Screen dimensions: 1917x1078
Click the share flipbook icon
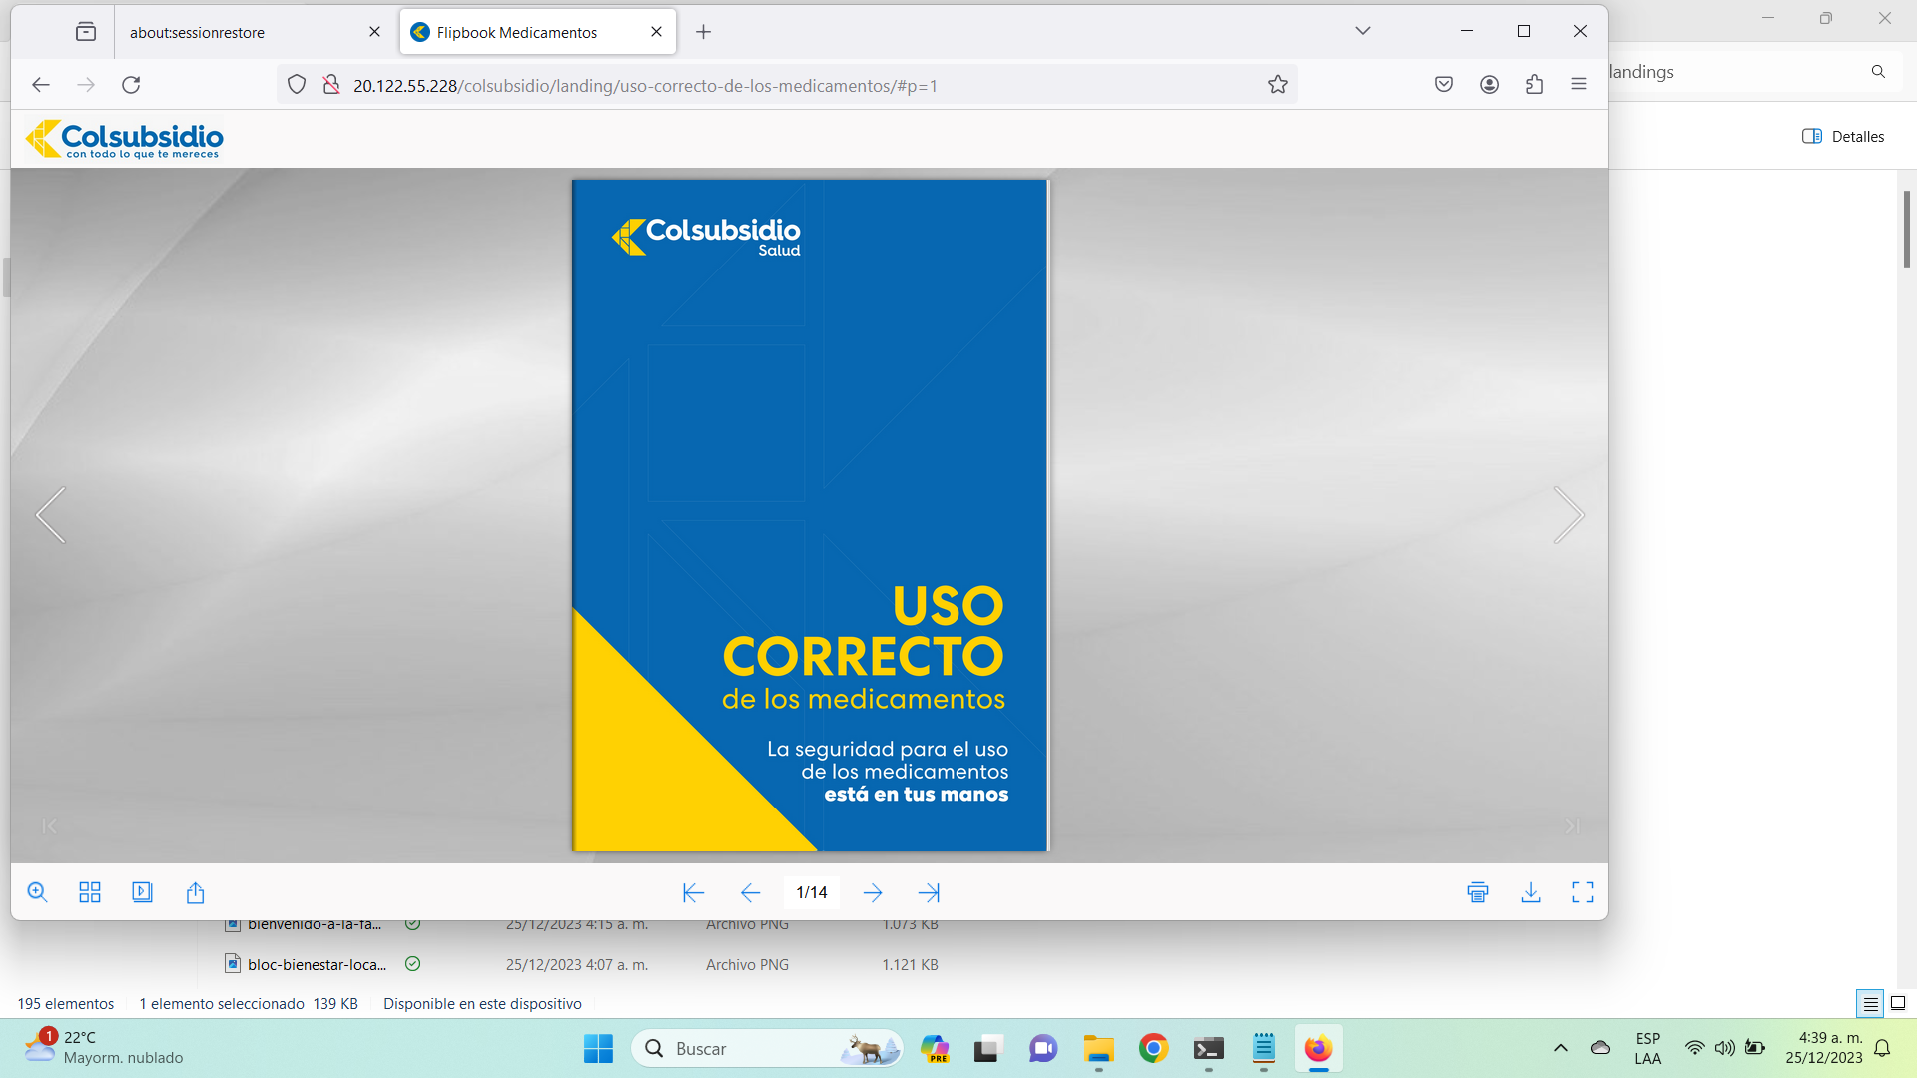click(195, 892)
